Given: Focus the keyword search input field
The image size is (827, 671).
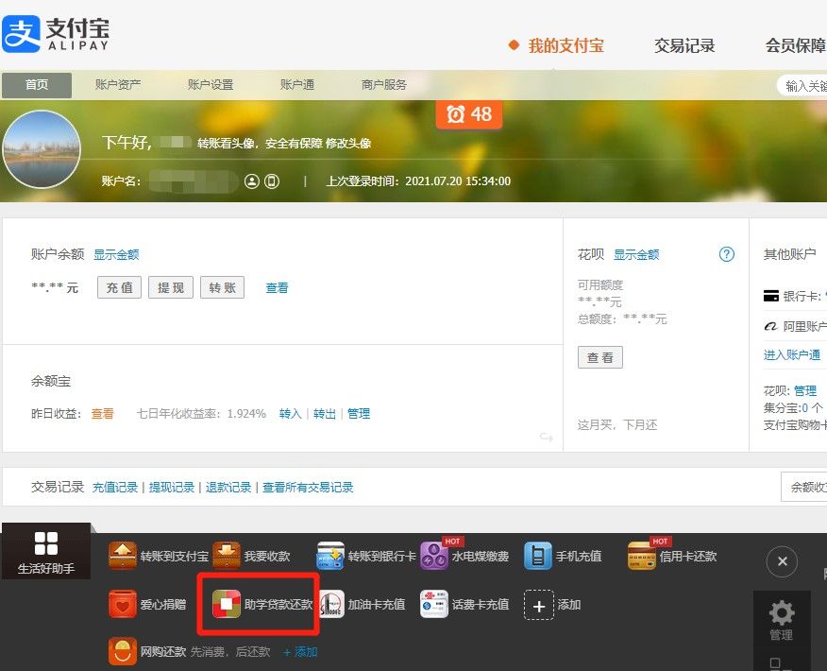Looking at the screenshot, I should coord(802,85).
